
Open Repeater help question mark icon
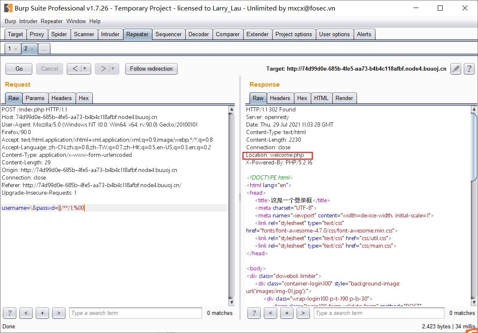(x=469, y=69)
